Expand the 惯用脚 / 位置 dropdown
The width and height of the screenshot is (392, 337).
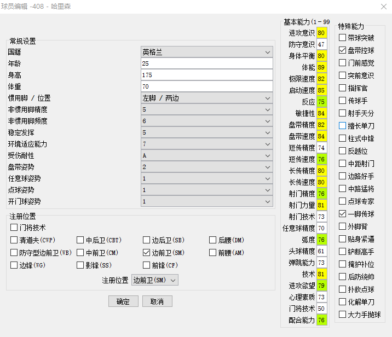click(x=207, y=98)
